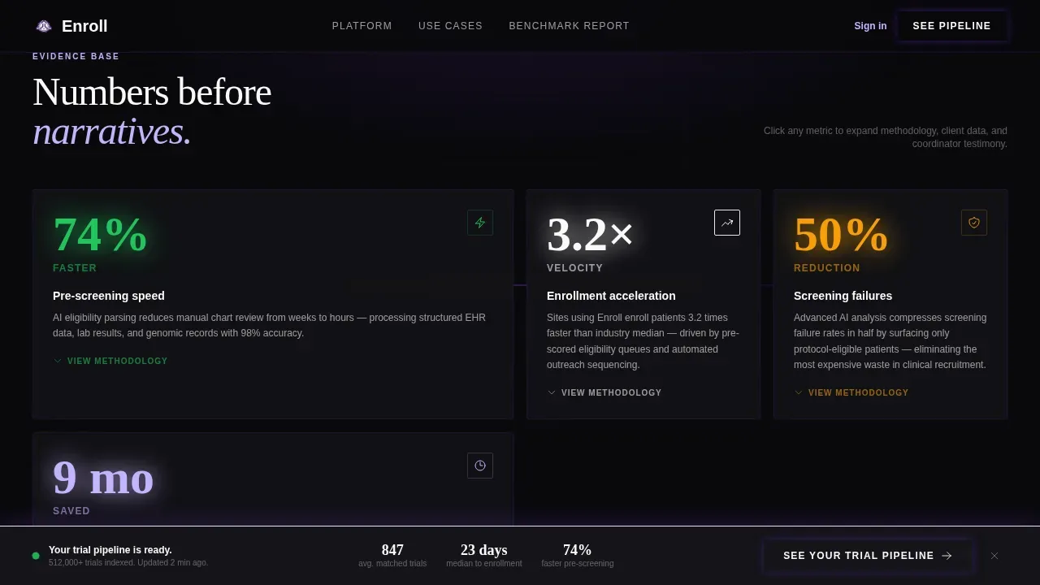Click the shield icon on 50% reduction card
The image size is (1040, 585).
click(x=974, y=223)
